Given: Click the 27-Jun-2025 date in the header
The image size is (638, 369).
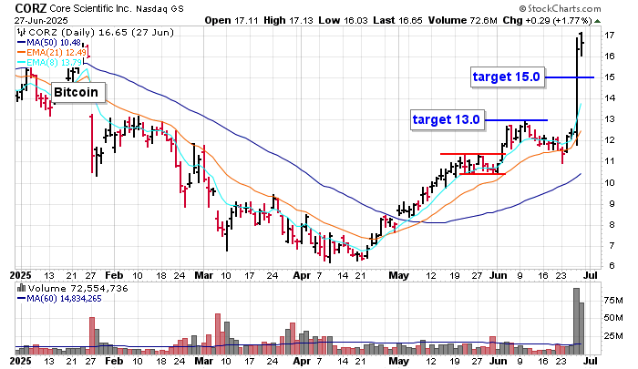Looking at the screenshot, I should 33,19.
